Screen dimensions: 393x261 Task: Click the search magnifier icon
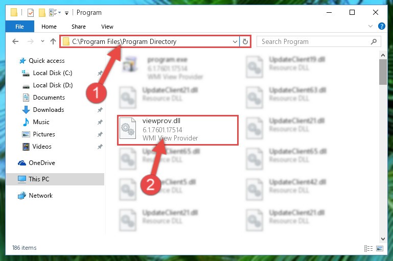tap(374, 41)
